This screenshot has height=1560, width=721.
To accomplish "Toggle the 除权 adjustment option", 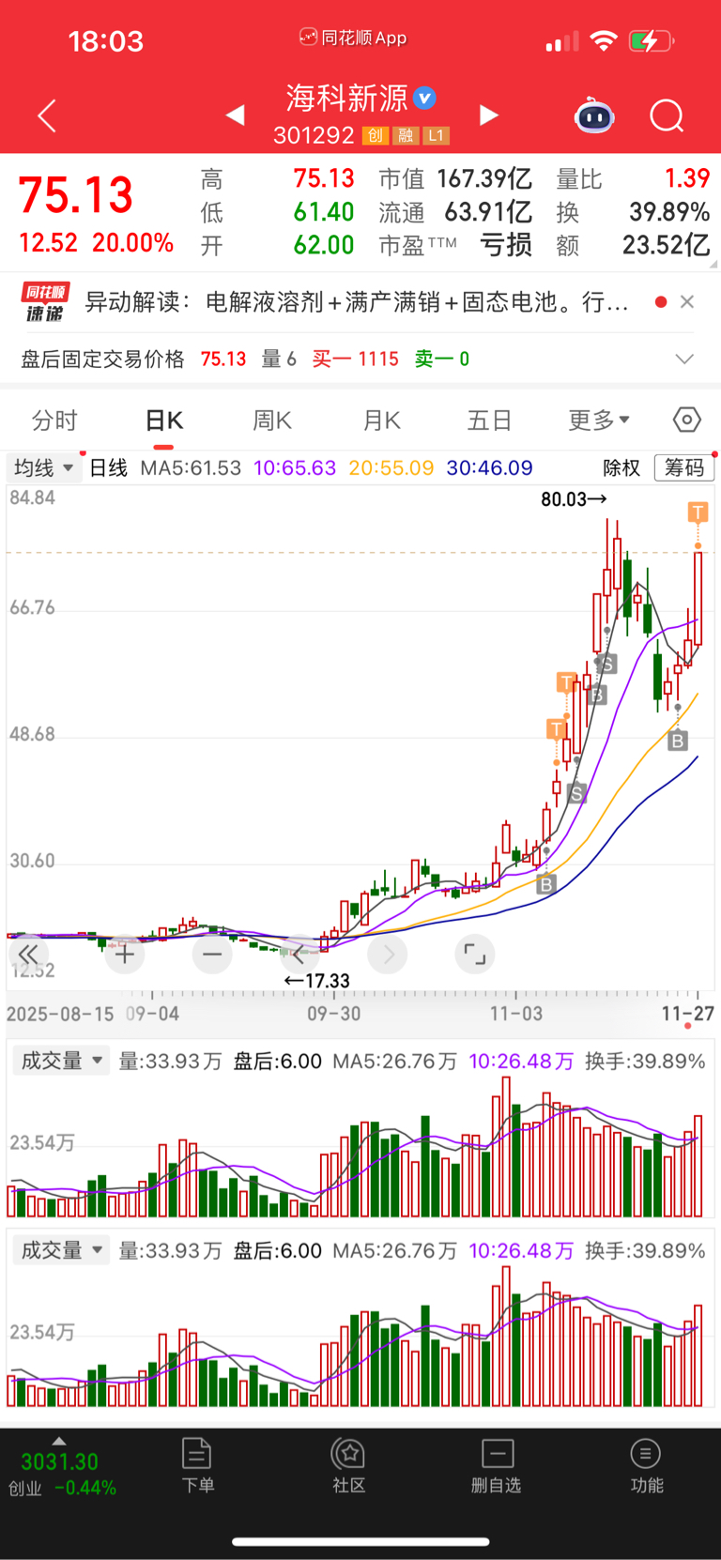I will [x=621, y=467].
